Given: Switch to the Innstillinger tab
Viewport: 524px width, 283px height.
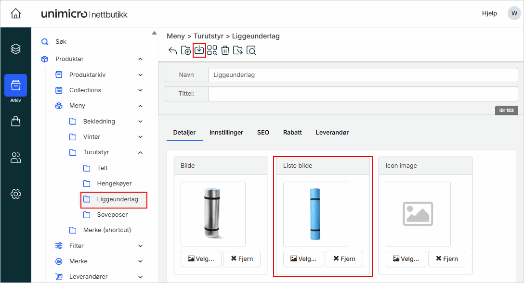Looking at the screenshot, I should pos(226,132).
